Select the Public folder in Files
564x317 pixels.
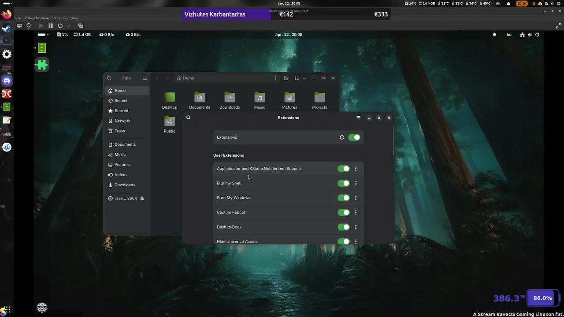[x=170, y=125]
